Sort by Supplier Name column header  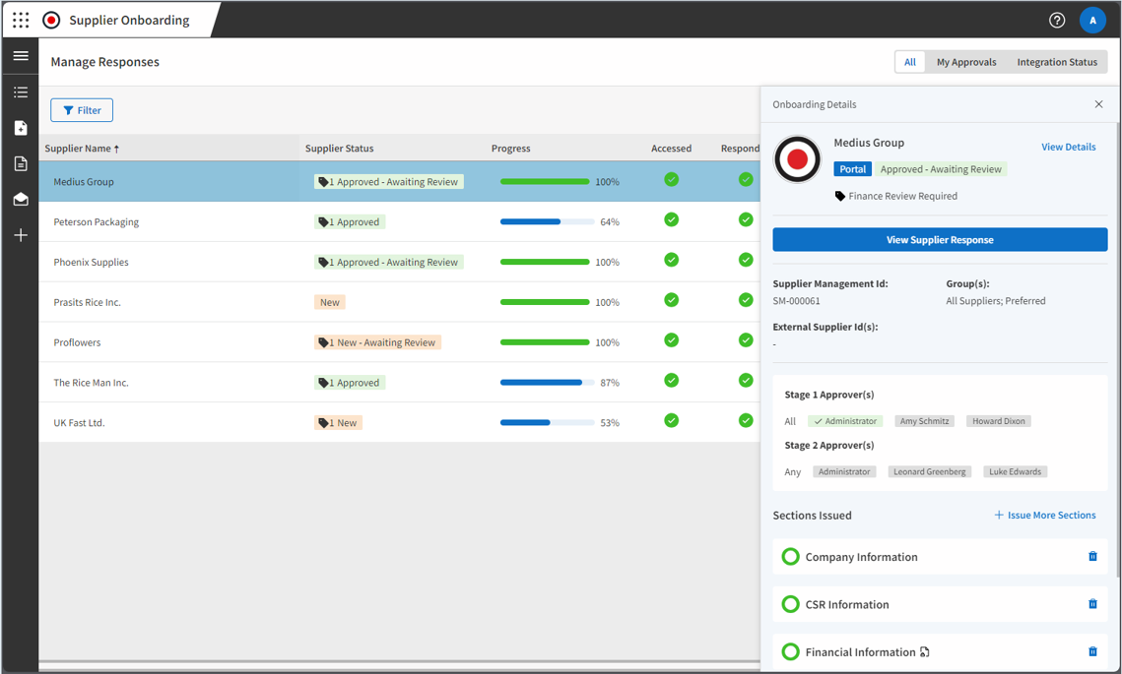82,149
